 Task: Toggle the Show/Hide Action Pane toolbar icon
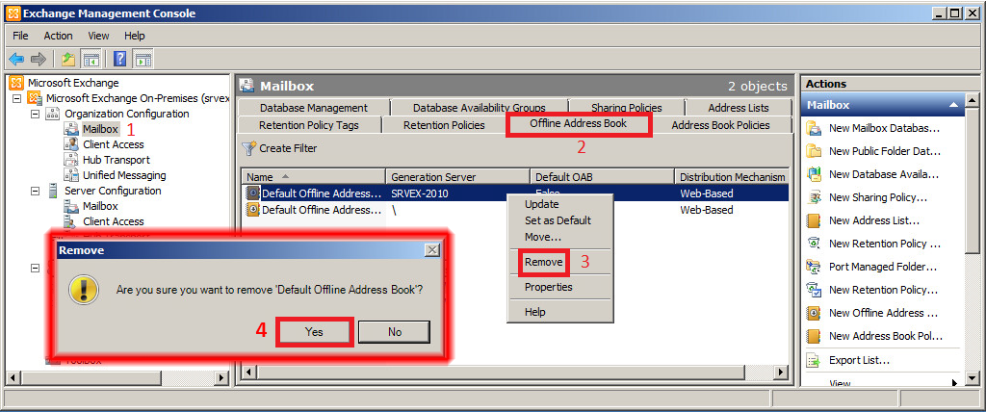click(143, 60)
